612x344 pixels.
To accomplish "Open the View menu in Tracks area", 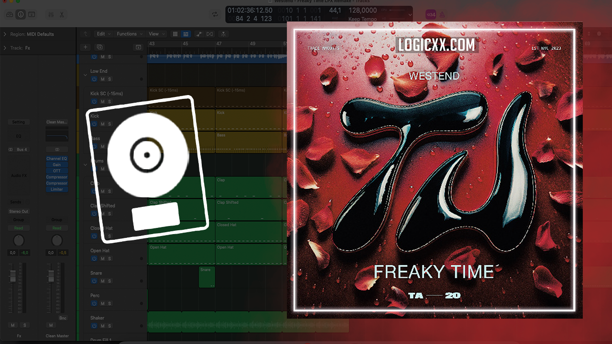I will click(x=156, y=34).
